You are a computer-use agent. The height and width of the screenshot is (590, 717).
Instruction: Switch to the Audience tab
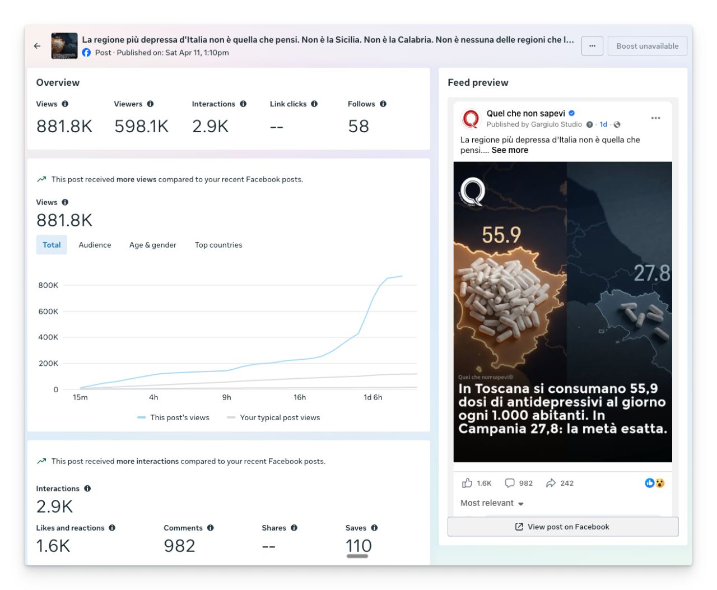click(95, 245)
